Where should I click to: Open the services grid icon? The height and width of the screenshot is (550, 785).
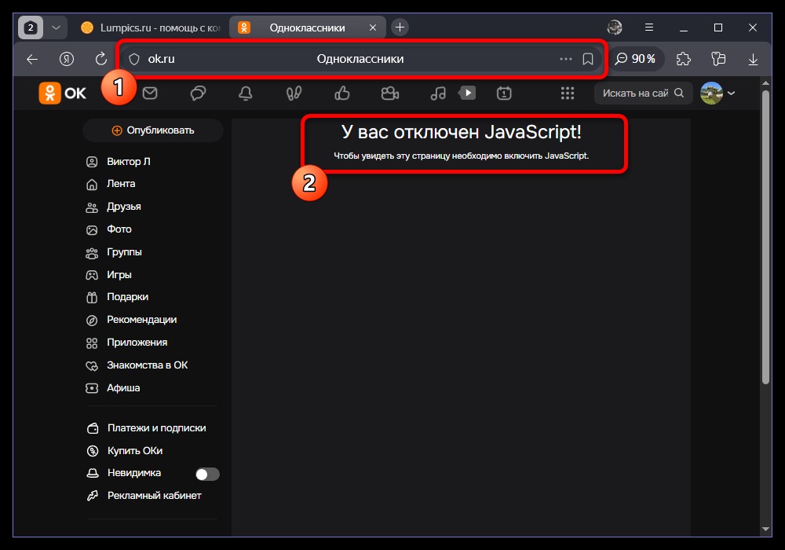pos(568,93)
